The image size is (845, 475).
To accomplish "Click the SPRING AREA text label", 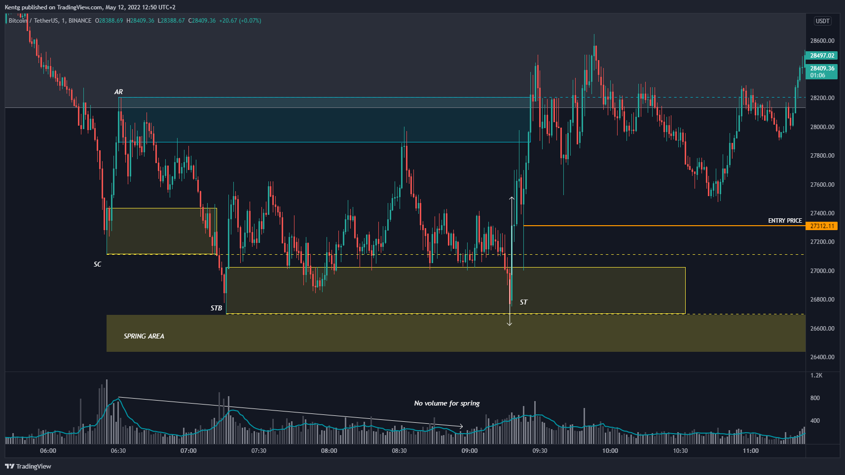I will (x=144, y=336).
